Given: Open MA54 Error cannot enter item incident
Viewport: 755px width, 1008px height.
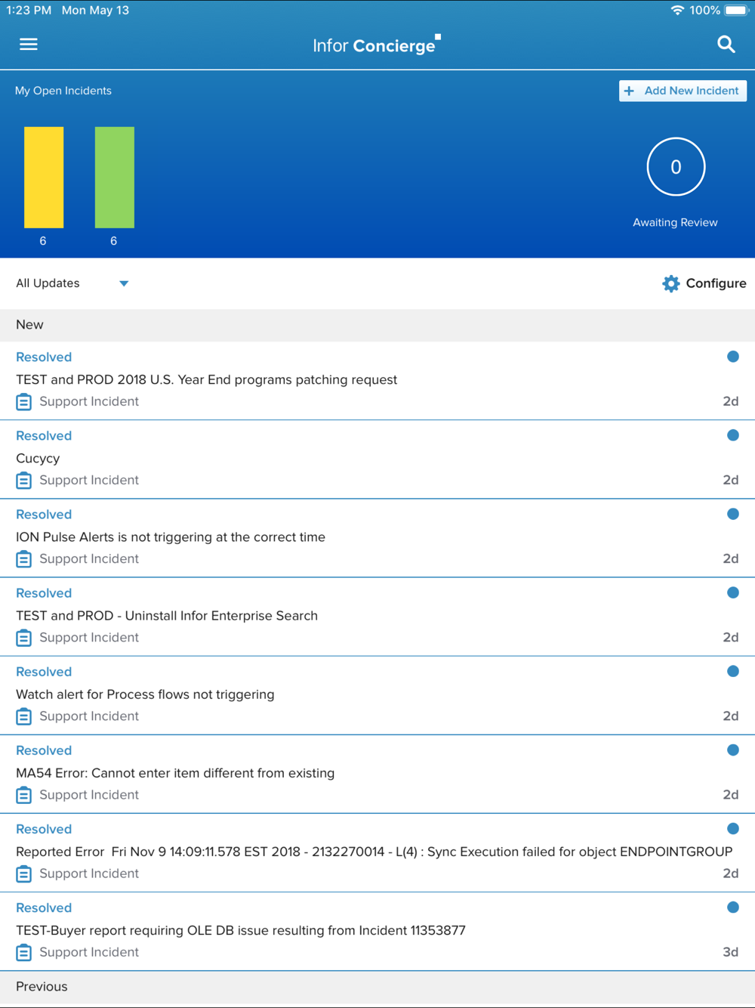Looking at the screenshot, I should click(x=377, y=773).
